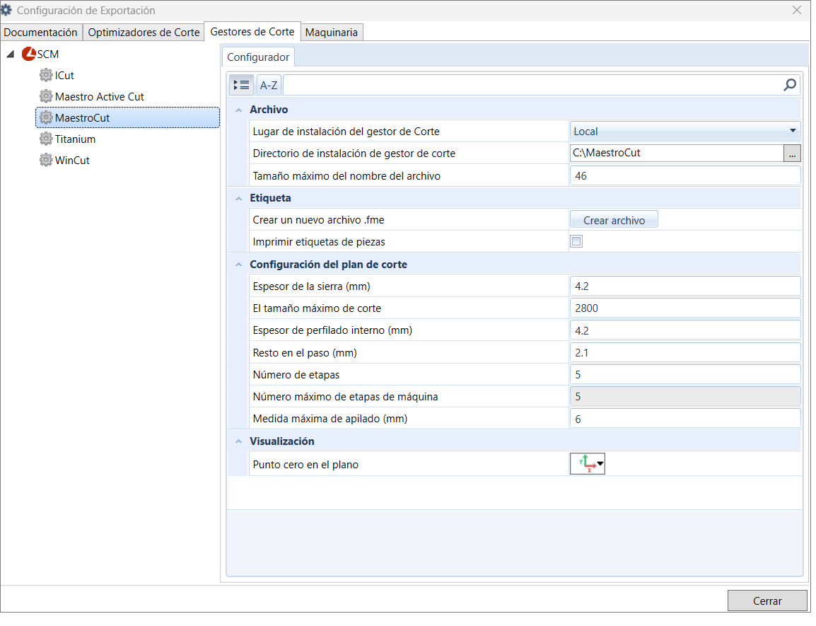816x626 pixels.
Task: Click the SCM logo icon in the tree
Action: click(29, 54)
